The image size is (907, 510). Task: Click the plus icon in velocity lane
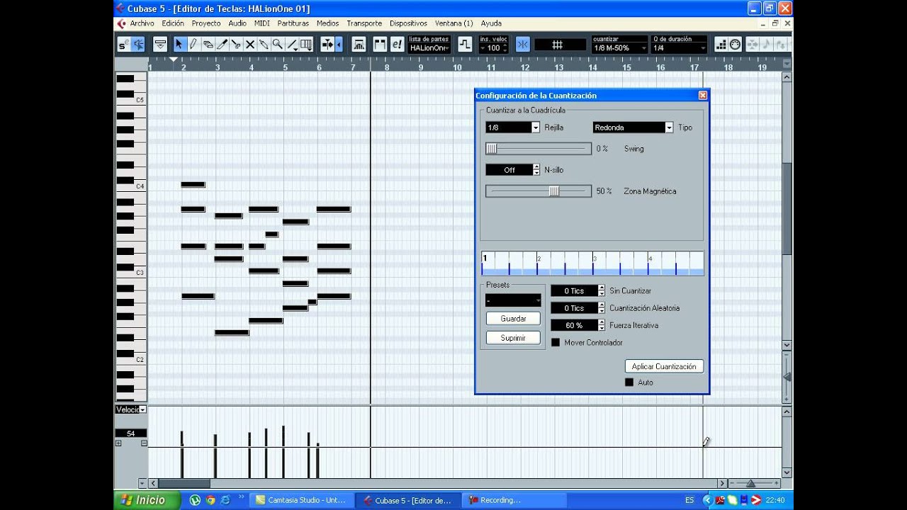(118, 443)
